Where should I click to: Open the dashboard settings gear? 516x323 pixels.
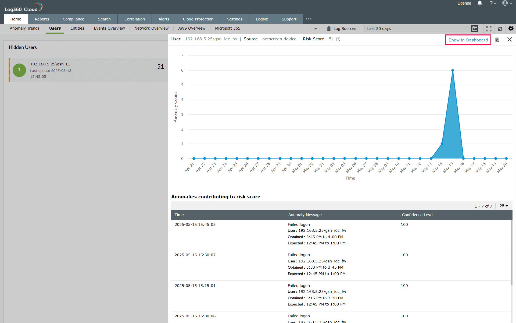(x=511, y=29)
